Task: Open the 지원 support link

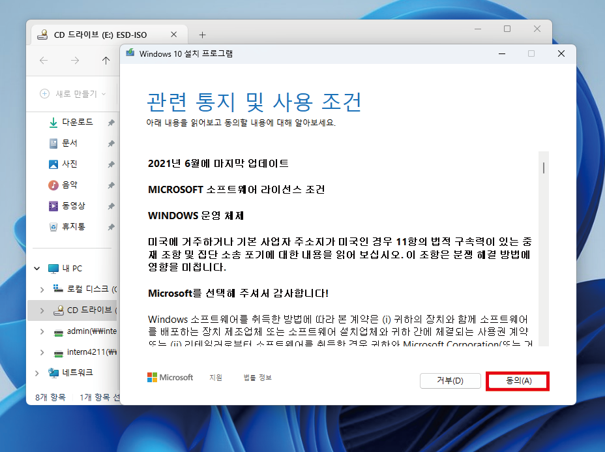Action: (216, 378)
